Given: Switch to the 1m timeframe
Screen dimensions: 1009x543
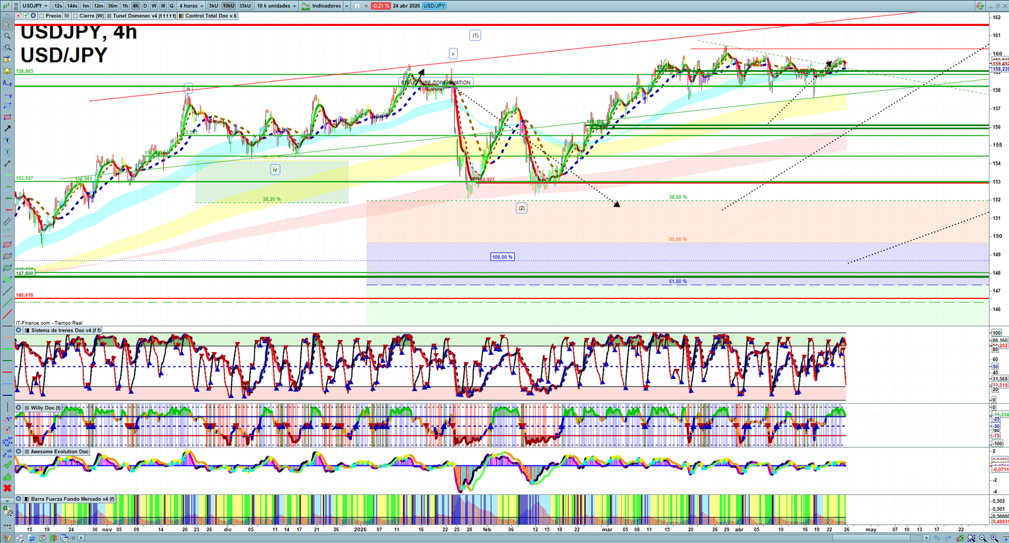Looking at the screenshot, I should click(x=86, y=6).
